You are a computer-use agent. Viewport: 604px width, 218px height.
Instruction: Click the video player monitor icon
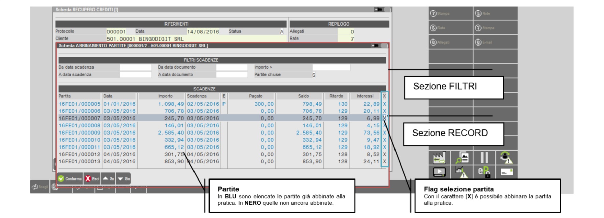[x=439, y=172]
